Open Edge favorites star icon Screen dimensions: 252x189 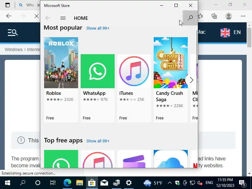200,16
